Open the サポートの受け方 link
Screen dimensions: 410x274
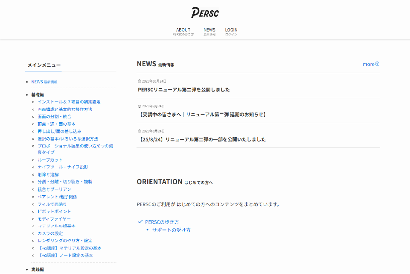click(x=171, y=230)
